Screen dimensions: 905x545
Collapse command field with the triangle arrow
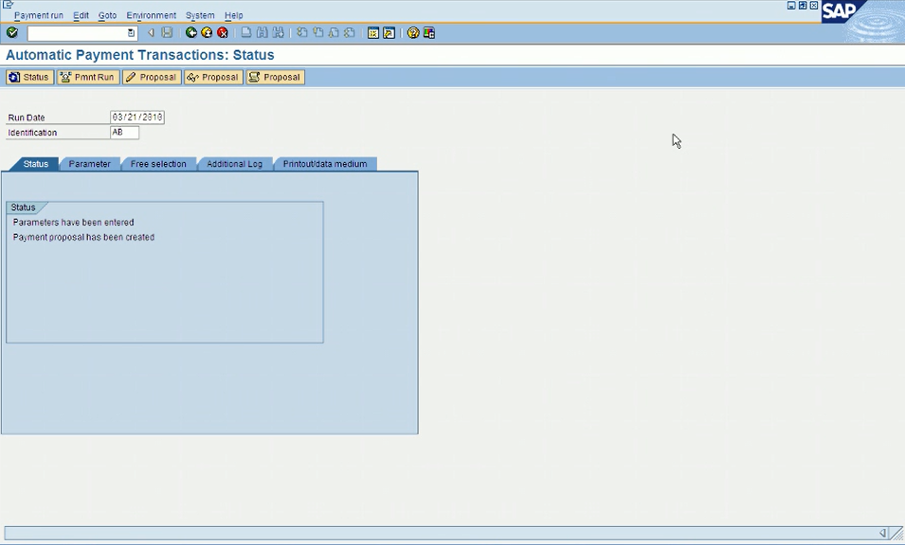(152, 33)
